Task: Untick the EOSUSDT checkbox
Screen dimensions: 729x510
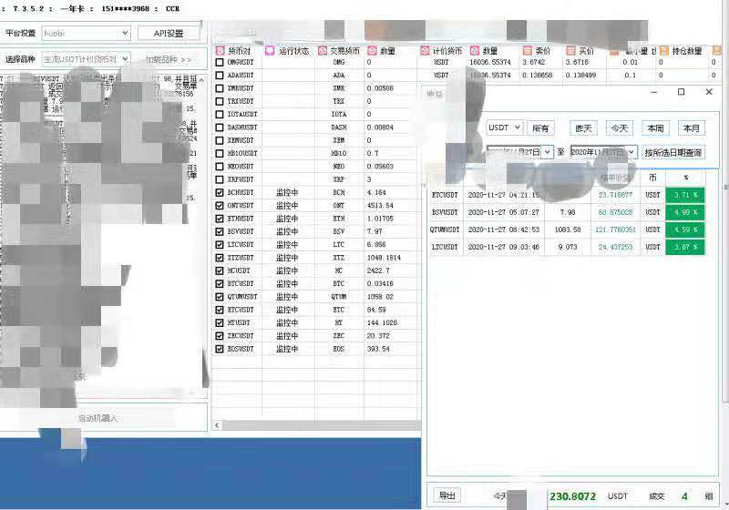Action: point(220,349)
